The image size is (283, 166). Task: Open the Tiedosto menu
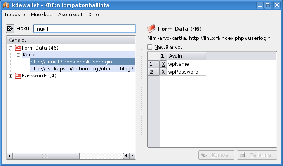pyautogui.click(x=15, y=15)
